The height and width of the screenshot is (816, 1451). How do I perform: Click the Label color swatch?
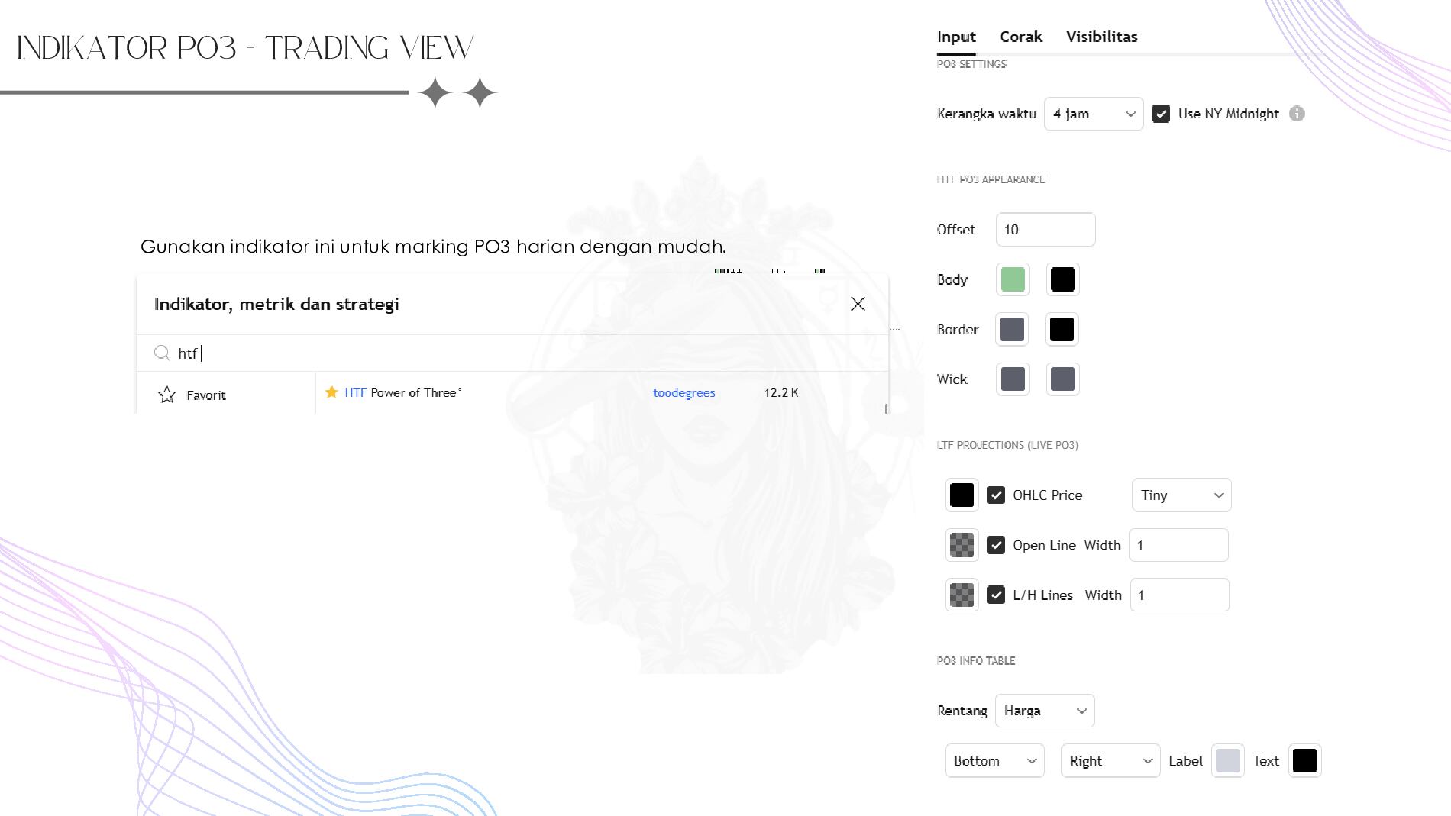pyautogui.click(x=1227, y=761)
